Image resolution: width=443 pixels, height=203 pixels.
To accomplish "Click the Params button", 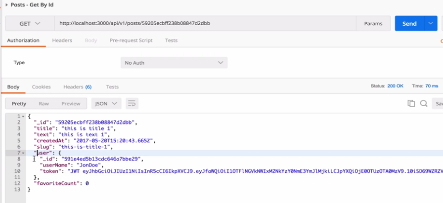I will (x=373, y=23).
